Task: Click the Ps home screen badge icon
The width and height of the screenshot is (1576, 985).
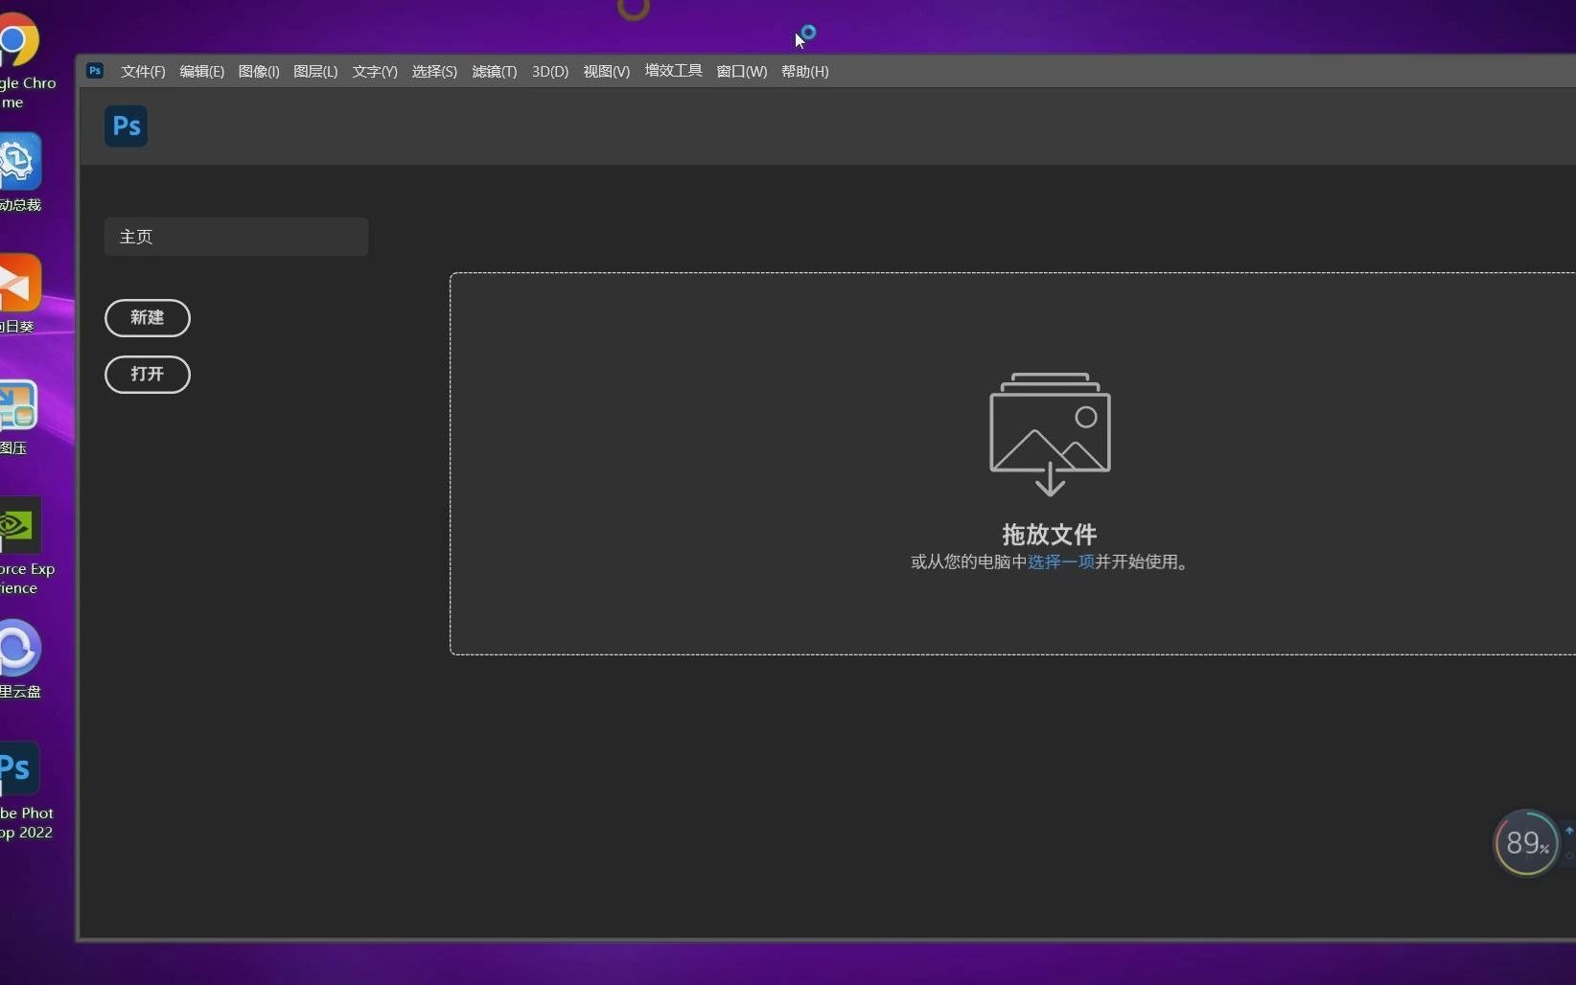Action: 125,126
